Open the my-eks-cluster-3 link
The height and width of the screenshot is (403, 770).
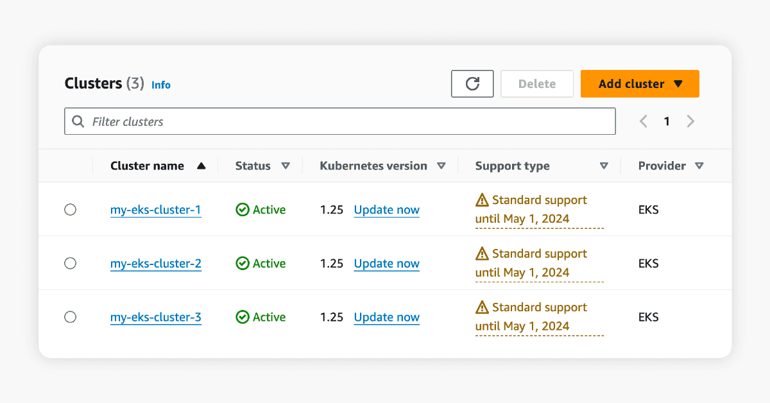[x=156, y=317]
